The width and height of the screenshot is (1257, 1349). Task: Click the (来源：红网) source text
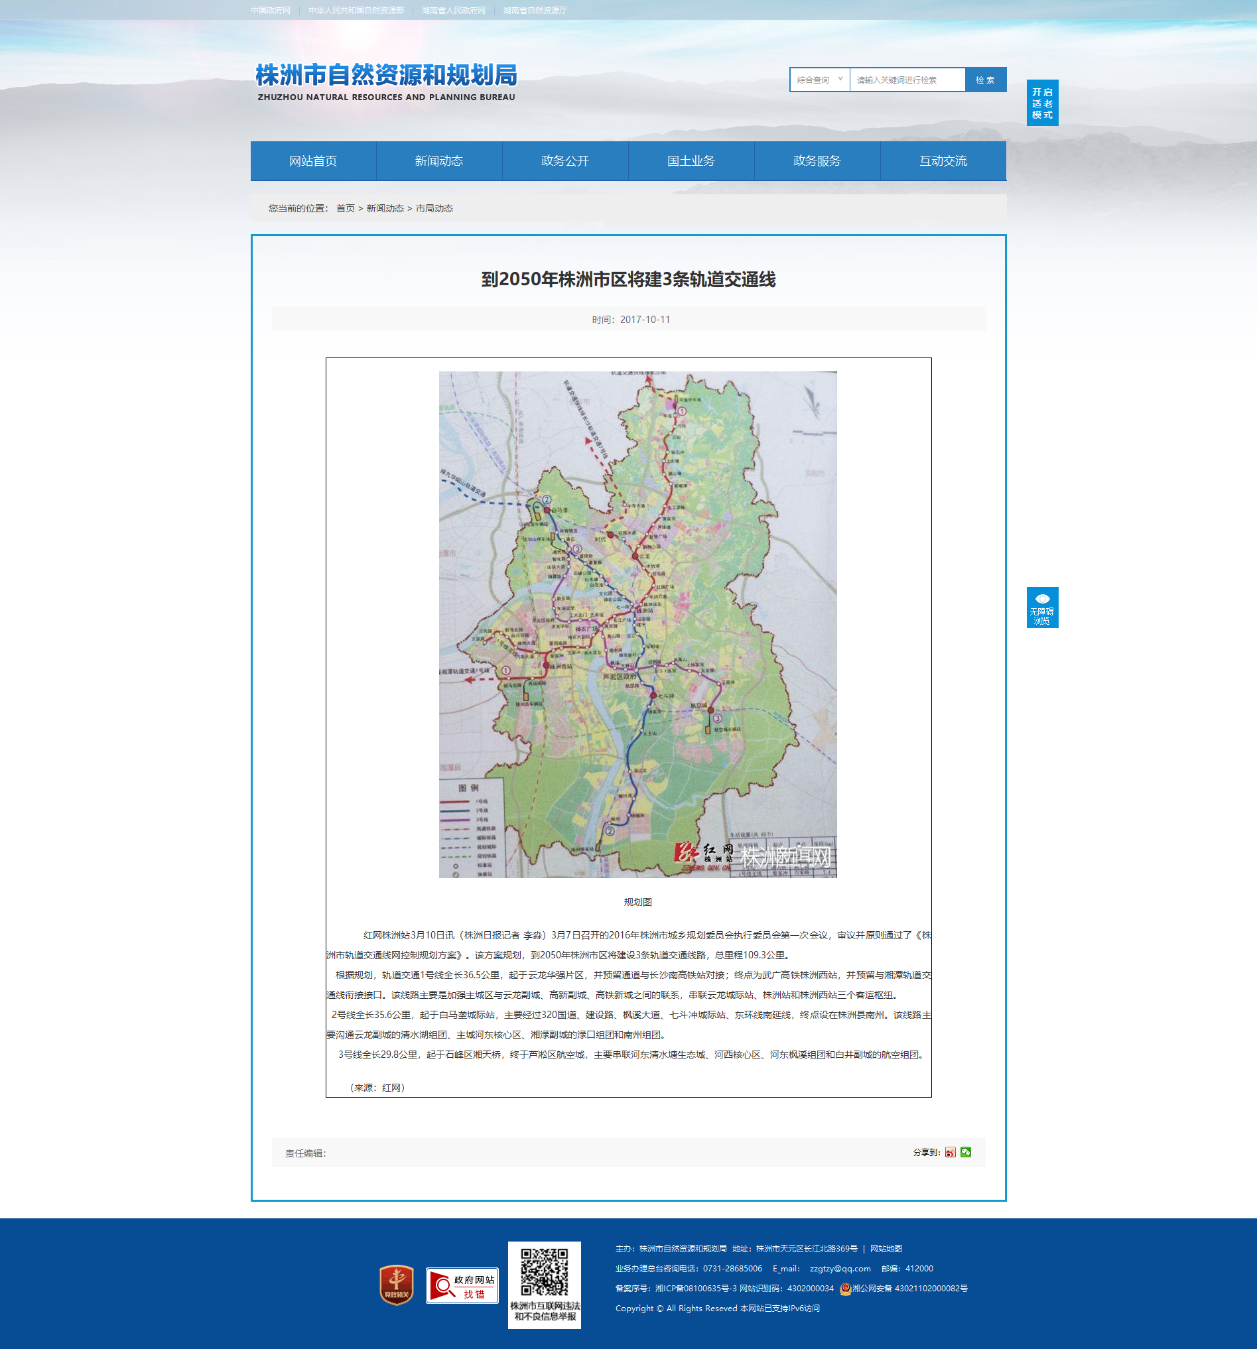click(377, 1088)
